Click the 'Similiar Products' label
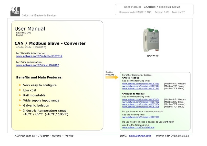 click(110, 74)
